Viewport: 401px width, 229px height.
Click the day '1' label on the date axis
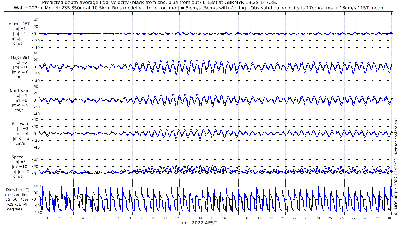tap(48, 218)
